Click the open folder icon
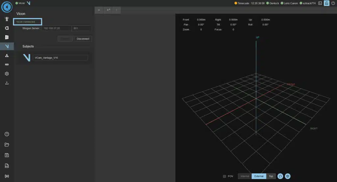Viewport: 337px width, 182px height. [7, 145]
